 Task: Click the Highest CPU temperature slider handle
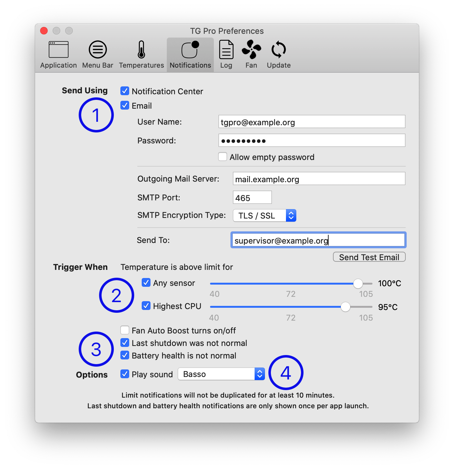click(x=346, y=307)
